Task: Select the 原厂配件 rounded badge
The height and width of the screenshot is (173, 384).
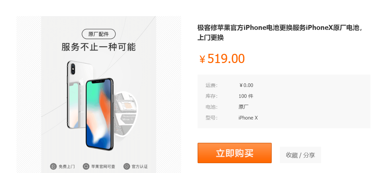Action: [x=98, y=34]
